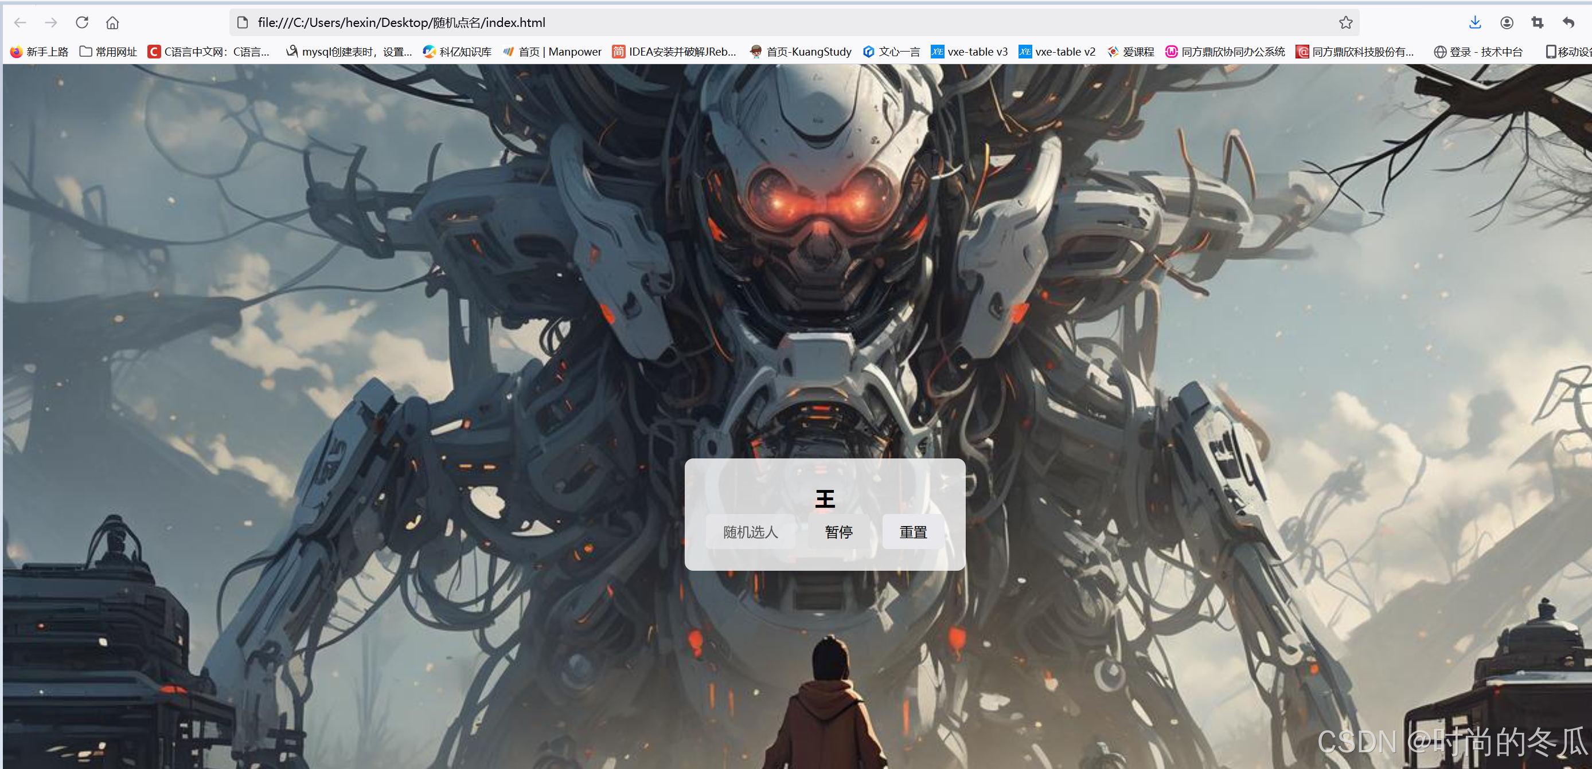The width and height of the screenshot is (1592, 769).
Task: Open the vxe-table v2 bookmark
Action: (x=1058, y=52)
